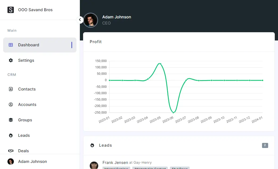Viewport: 278px width, 169px height.
Task: Click the Groups layers icon
Action: click(11, 120)
